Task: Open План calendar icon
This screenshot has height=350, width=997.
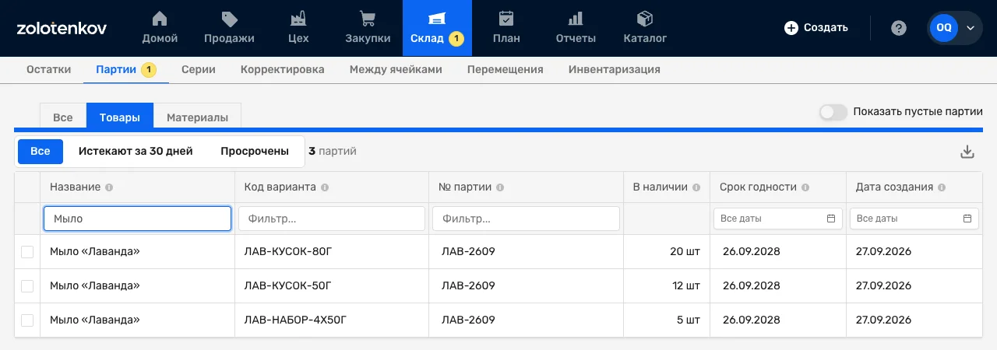Action: [506, 19]
